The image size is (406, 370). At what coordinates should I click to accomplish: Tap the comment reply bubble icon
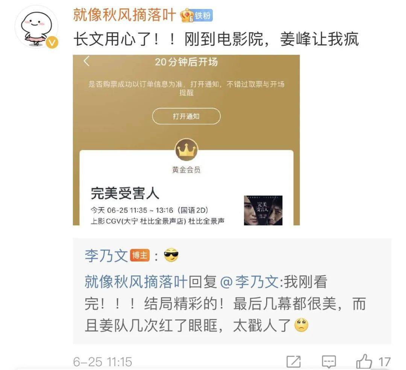pyautogui.click(x=329, y=361)
